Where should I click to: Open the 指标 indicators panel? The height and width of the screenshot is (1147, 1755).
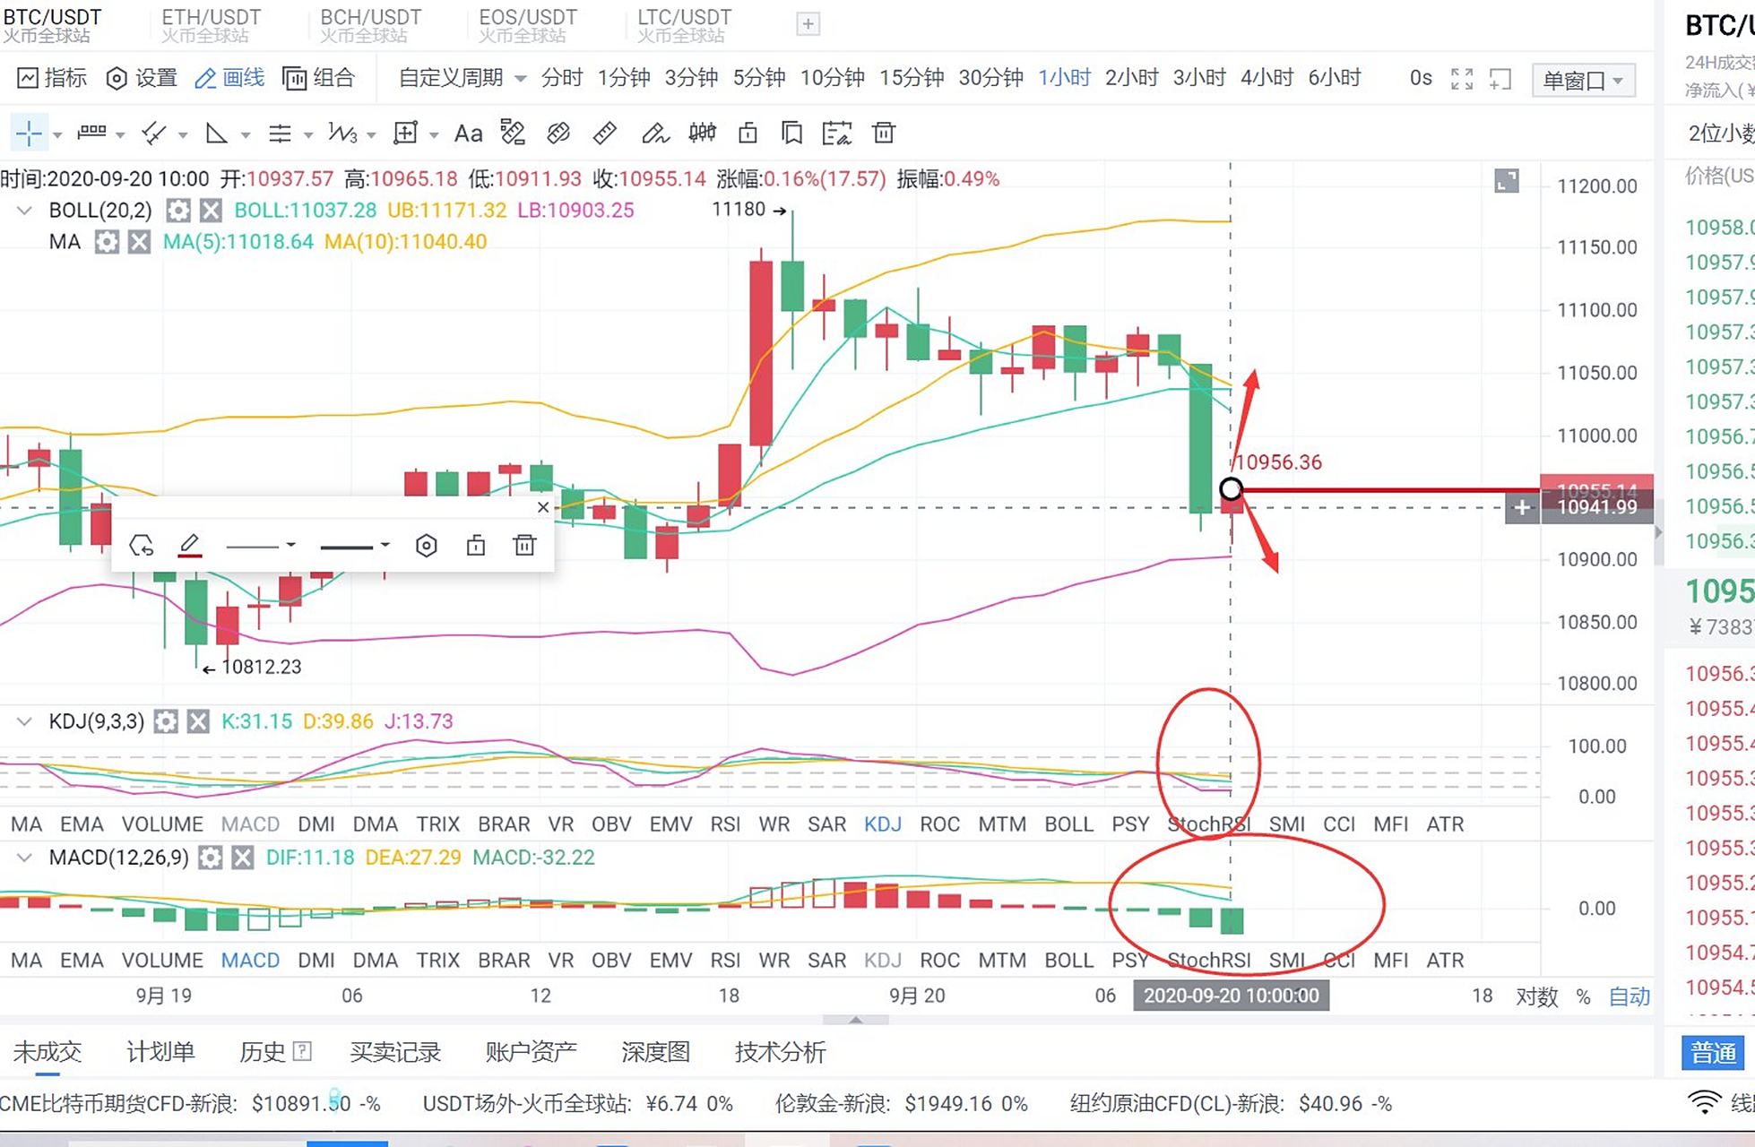coord(51,79)
